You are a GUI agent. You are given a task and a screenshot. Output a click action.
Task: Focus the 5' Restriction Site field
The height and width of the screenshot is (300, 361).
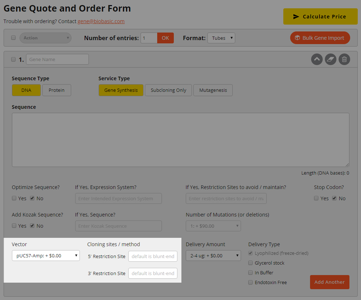[x=153, y=256]
